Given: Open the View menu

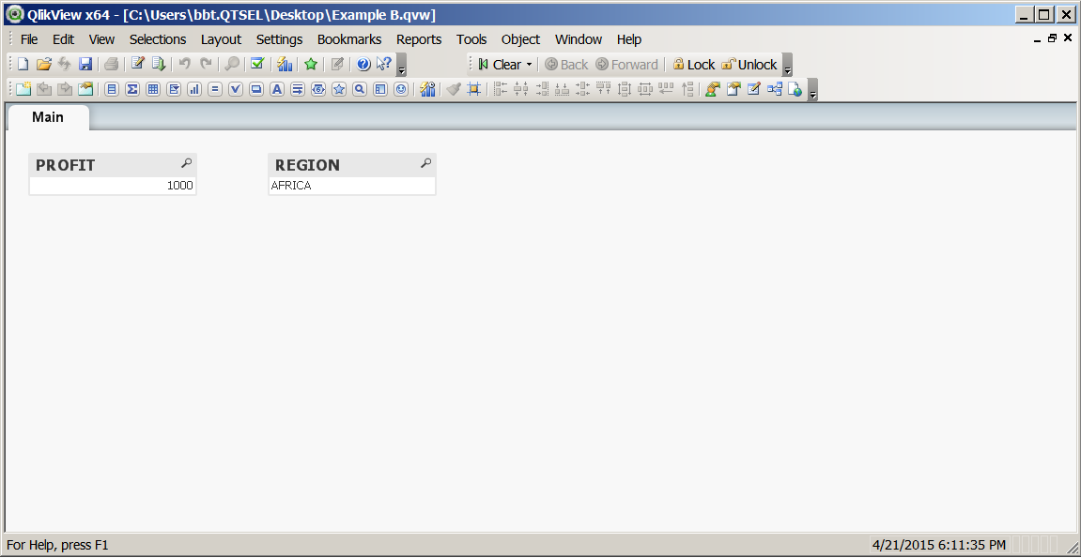Looking at the screenshot, I should (101, 39).
